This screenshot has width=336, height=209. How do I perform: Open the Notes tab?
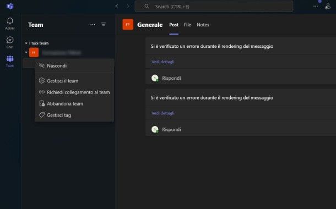click(x=203, y=25)
